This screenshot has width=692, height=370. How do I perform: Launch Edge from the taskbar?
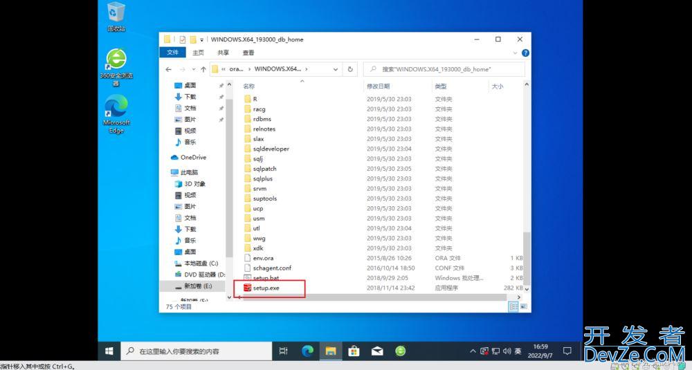tap(308, 351)
